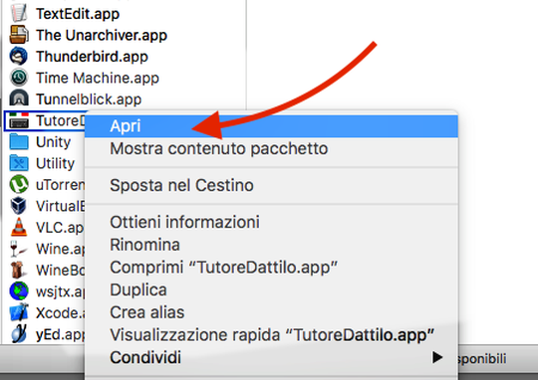Choose Apri in the context menu

[271, 126]
